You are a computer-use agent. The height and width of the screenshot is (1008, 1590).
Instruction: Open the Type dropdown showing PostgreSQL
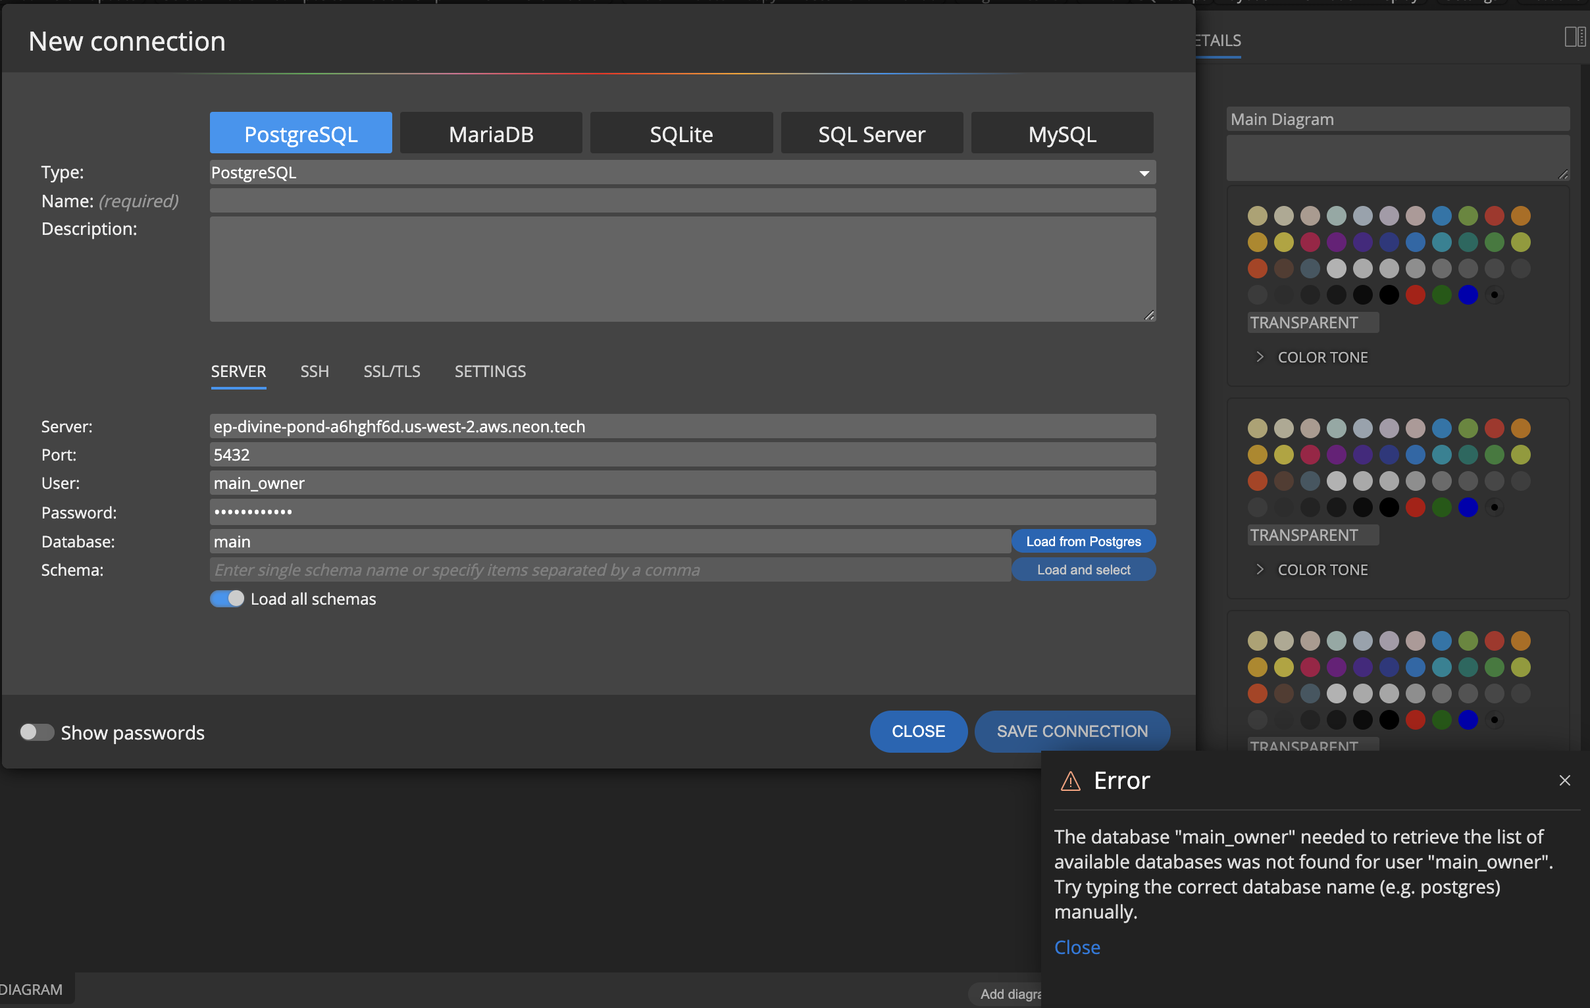(x=682, y=172)
